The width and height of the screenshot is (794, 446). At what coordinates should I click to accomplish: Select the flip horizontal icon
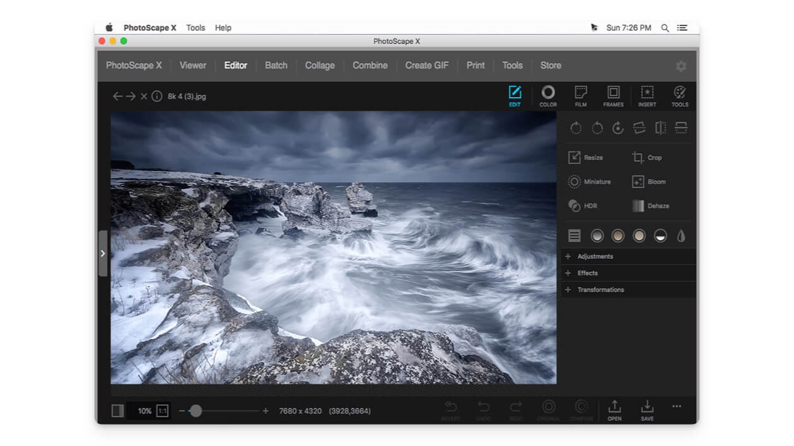coord(659,128)
